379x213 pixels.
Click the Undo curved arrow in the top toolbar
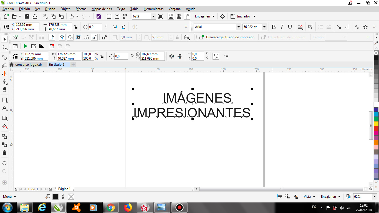[72, 16]
